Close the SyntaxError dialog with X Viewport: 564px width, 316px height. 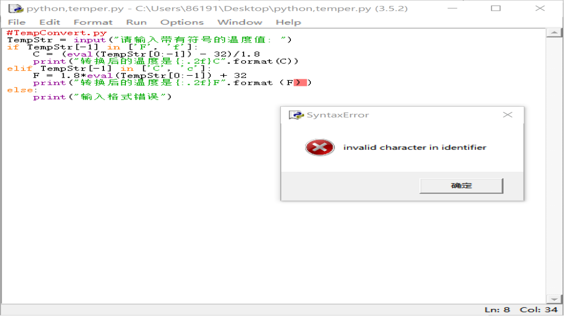[507, 115]
